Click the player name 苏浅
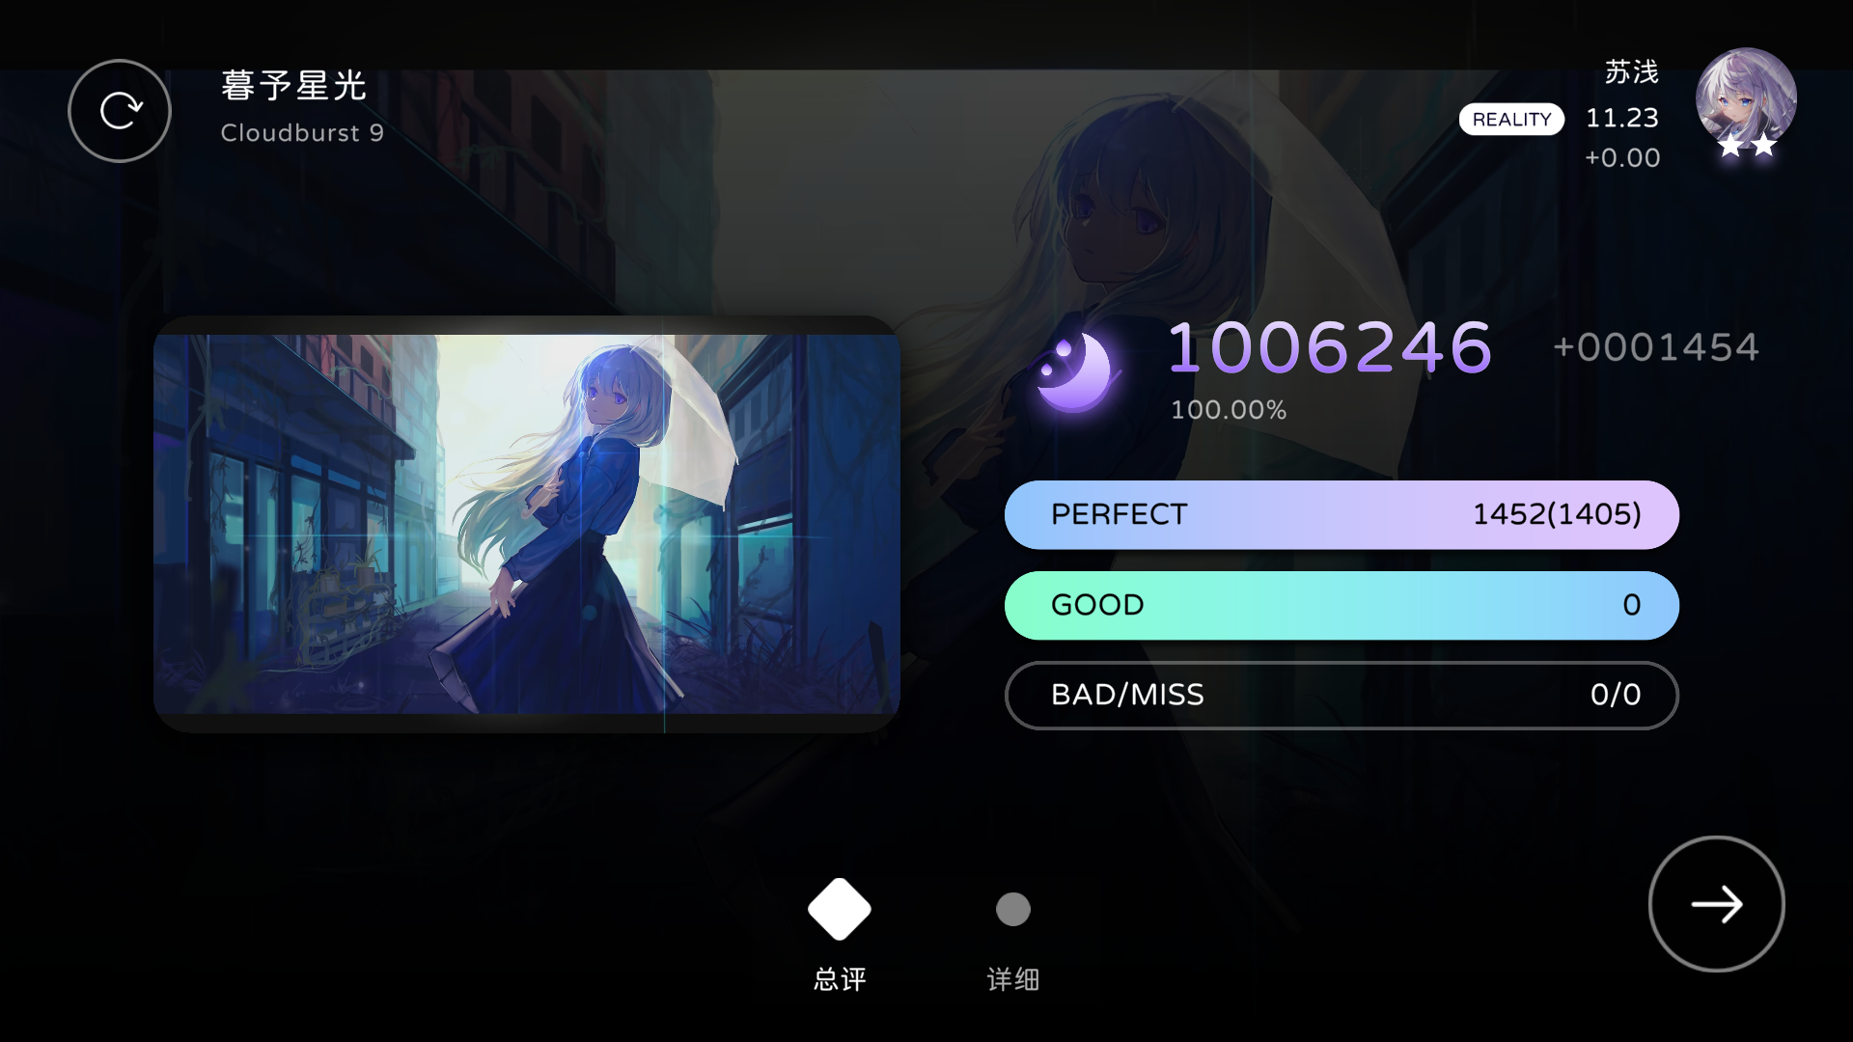1853x1042 pixels. point(1632,71)
